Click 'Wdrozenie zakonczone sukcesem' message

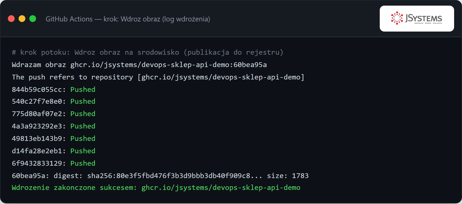click(x=74, y=188)
